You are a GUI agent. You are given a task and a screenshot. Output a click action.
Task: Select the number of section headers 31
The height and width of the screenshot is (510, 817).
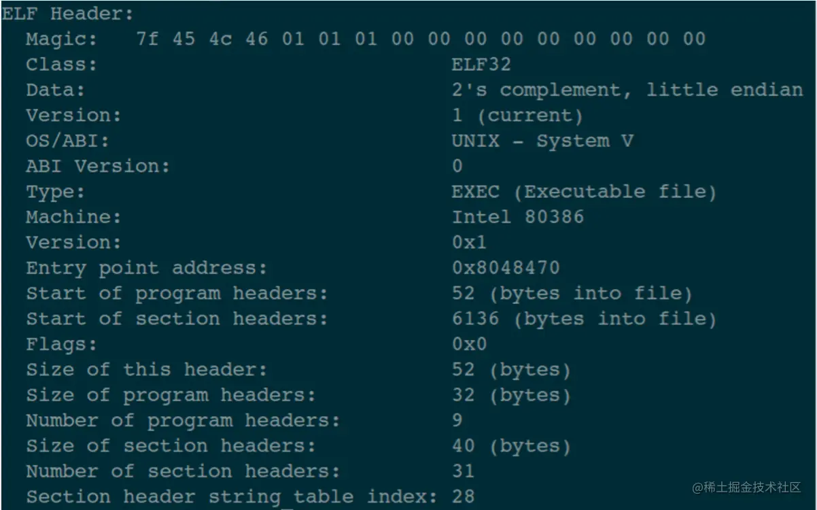(x=464, y=471)
